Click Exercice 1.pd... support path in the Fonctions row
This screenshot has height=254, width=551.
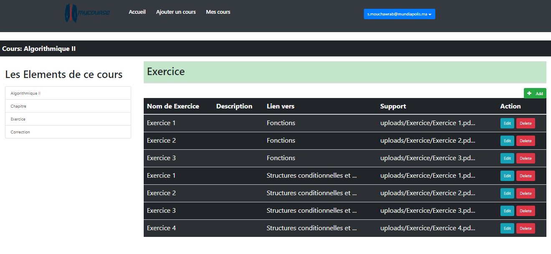pyautogui.click(x=428, y=123)
